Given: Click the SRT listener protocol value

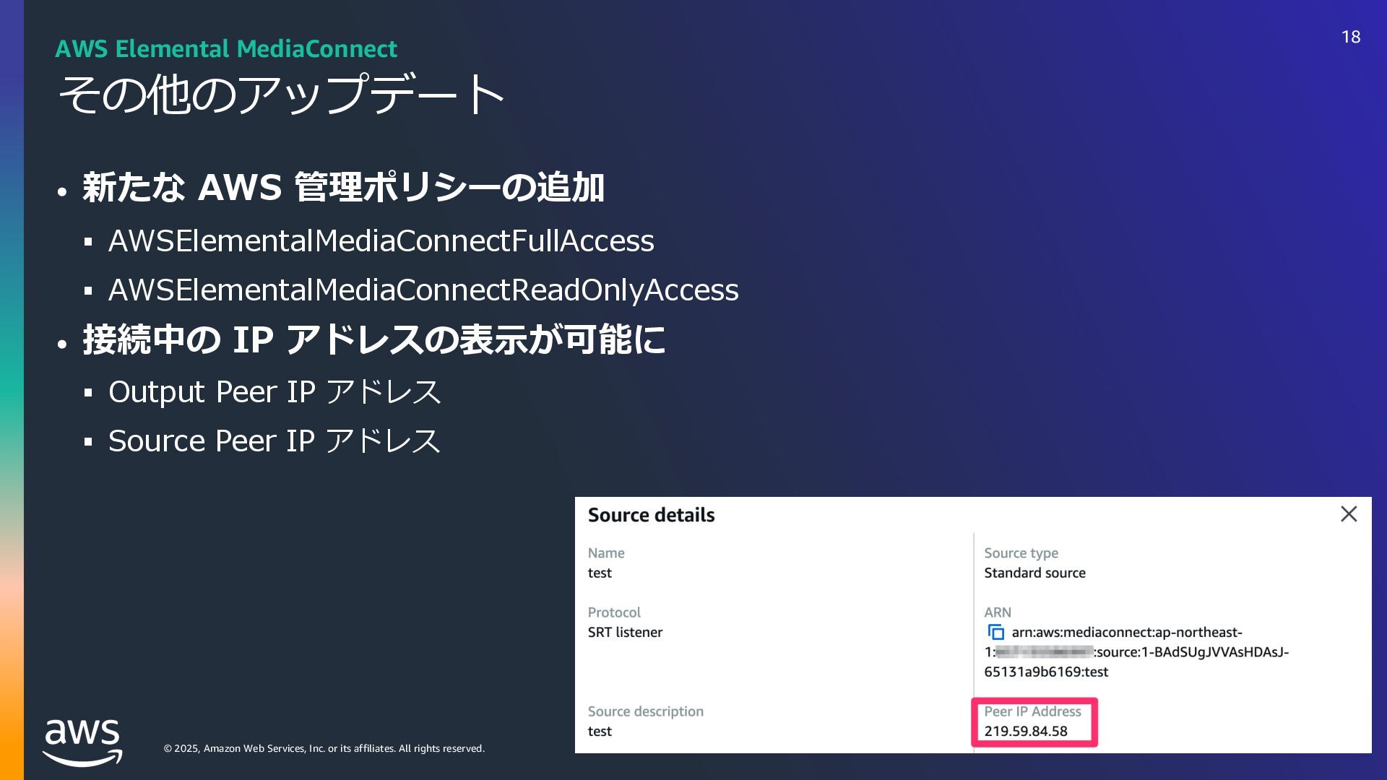Looking at the screenshot, I should (x=624, y=632).
